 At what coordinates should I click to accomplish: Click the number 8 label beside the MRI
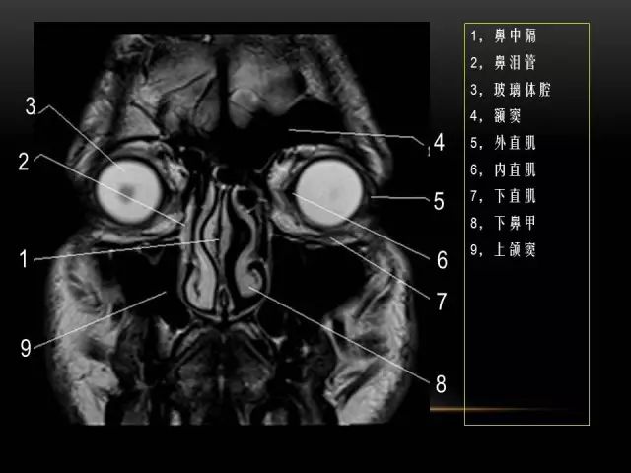[441, 383]
